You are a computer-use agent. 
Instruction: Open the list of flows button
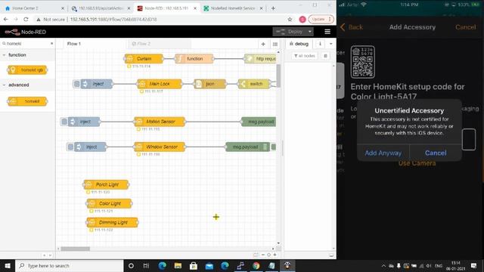275,44
